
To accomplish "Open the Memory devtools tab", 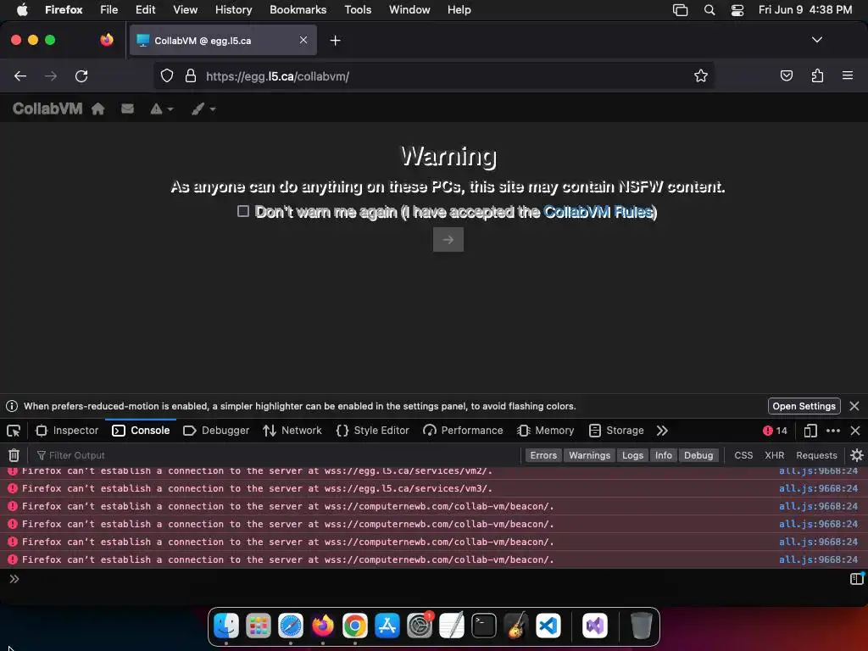I will point(546,431).
